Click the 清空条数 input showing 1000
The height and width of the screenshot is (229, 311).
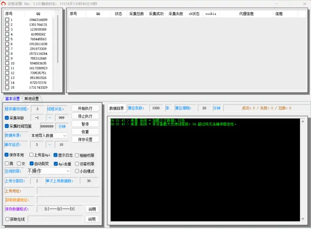pos(157,108)
